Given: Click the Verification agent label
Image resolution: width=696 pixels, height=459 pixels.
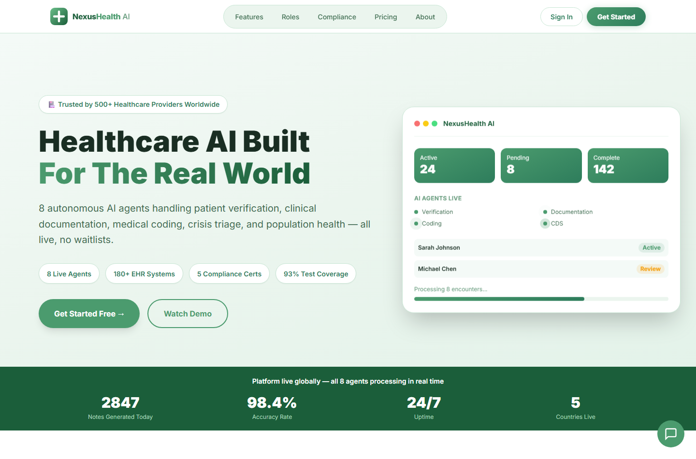Looking at the screenshot, I should click(x=437, y=212).
